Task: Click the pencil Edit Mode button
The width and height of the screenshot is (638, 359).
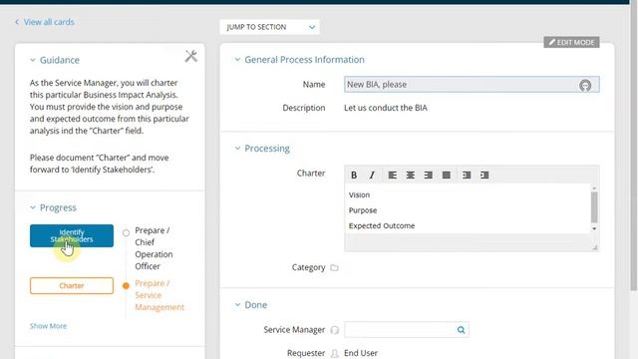Action: point(571,42)
